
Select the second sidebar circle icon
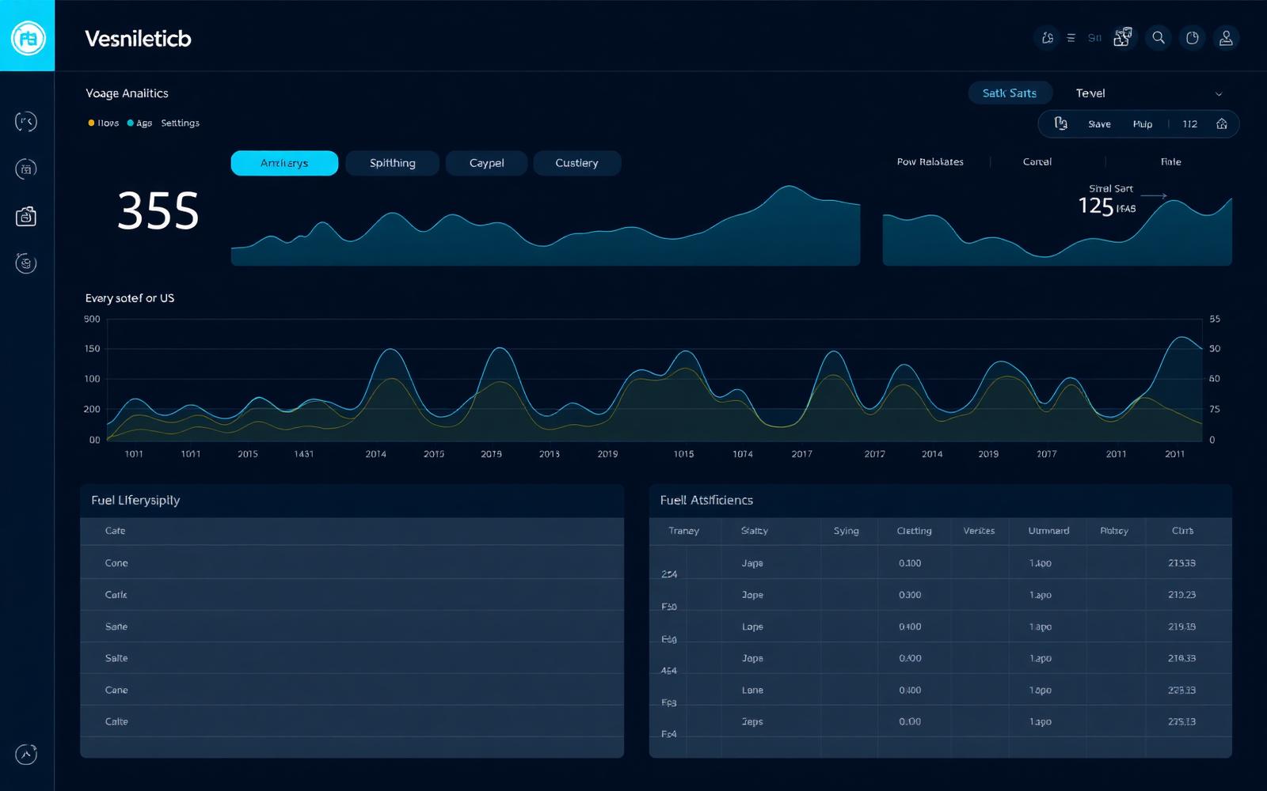[26, 168]
